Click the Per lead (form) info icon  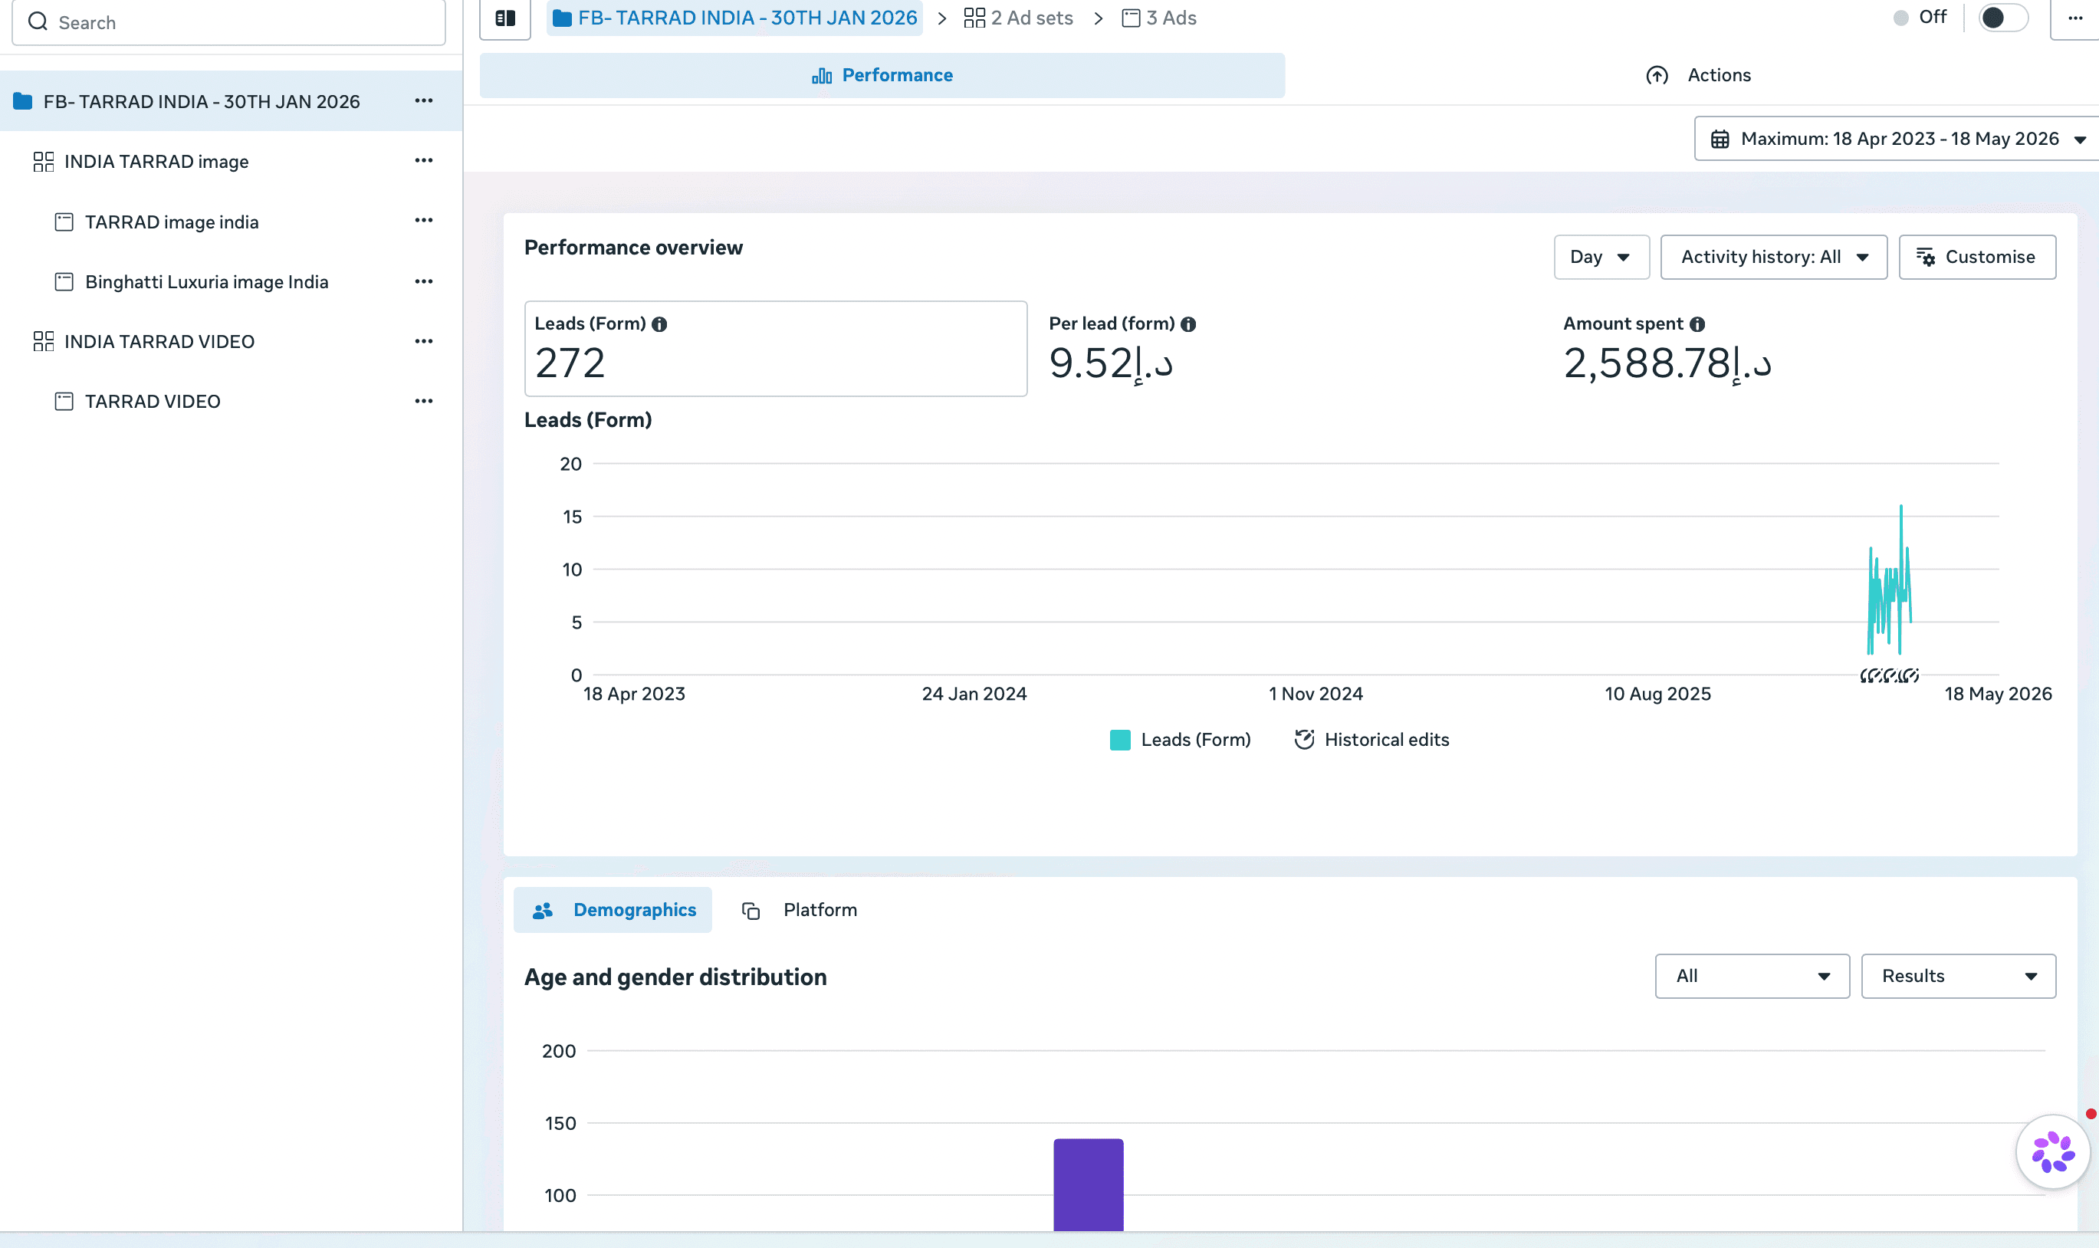1188,324
